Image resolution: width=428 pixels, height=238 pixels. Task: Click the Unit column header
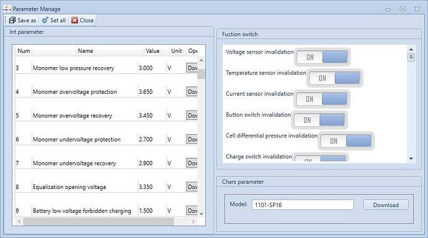(176, 51)
